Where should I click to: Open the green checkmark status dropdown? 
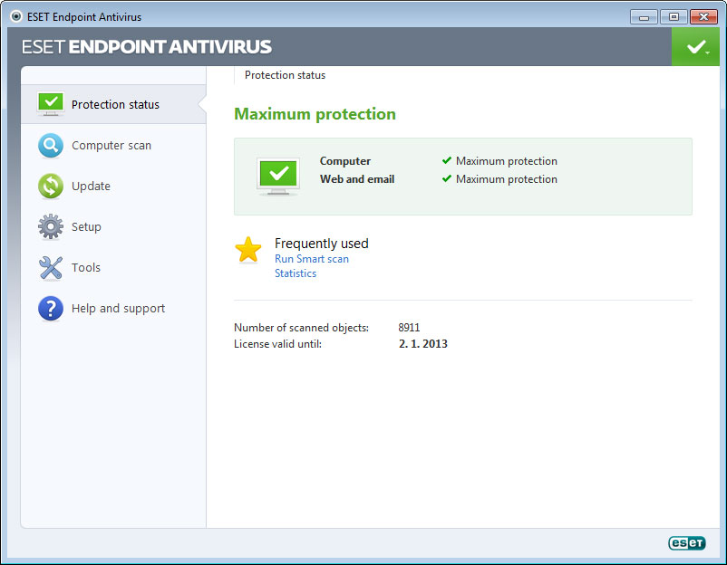(695, 46)
